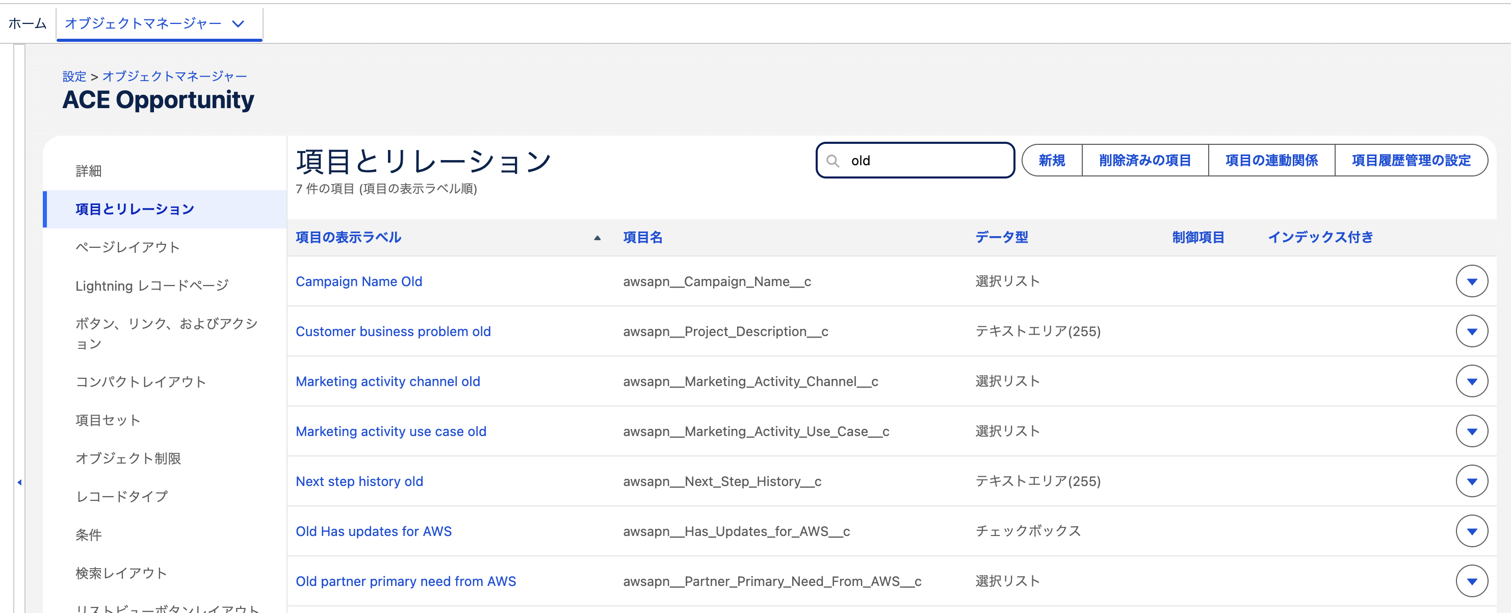Screen dimensions: 1511x613
Task: Open the row actions menu for Next step history old
Action: (x=1471, y=481)
